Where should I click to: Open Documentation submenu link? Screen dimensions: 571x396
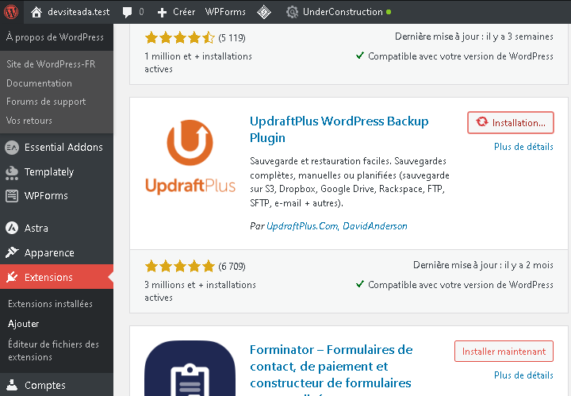pos(40,83)
